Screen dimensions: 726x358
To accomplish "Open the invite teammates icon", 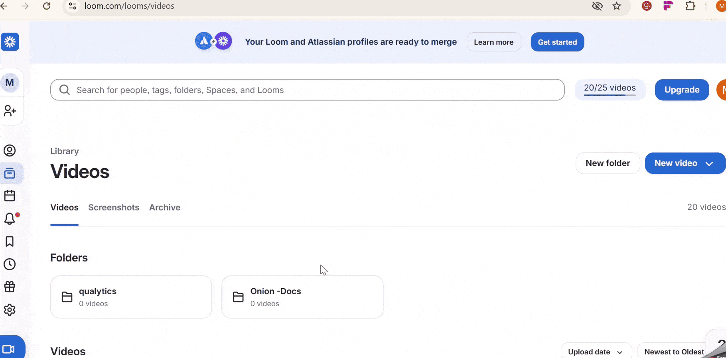I will click(10, 111).
